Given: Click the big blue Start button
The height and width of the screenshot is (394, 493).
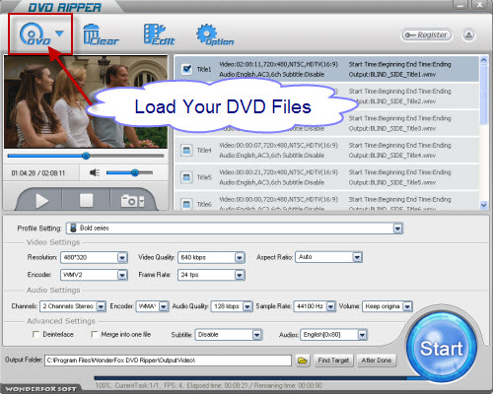Looking at the screenshot, I should [x=442, y=348].
